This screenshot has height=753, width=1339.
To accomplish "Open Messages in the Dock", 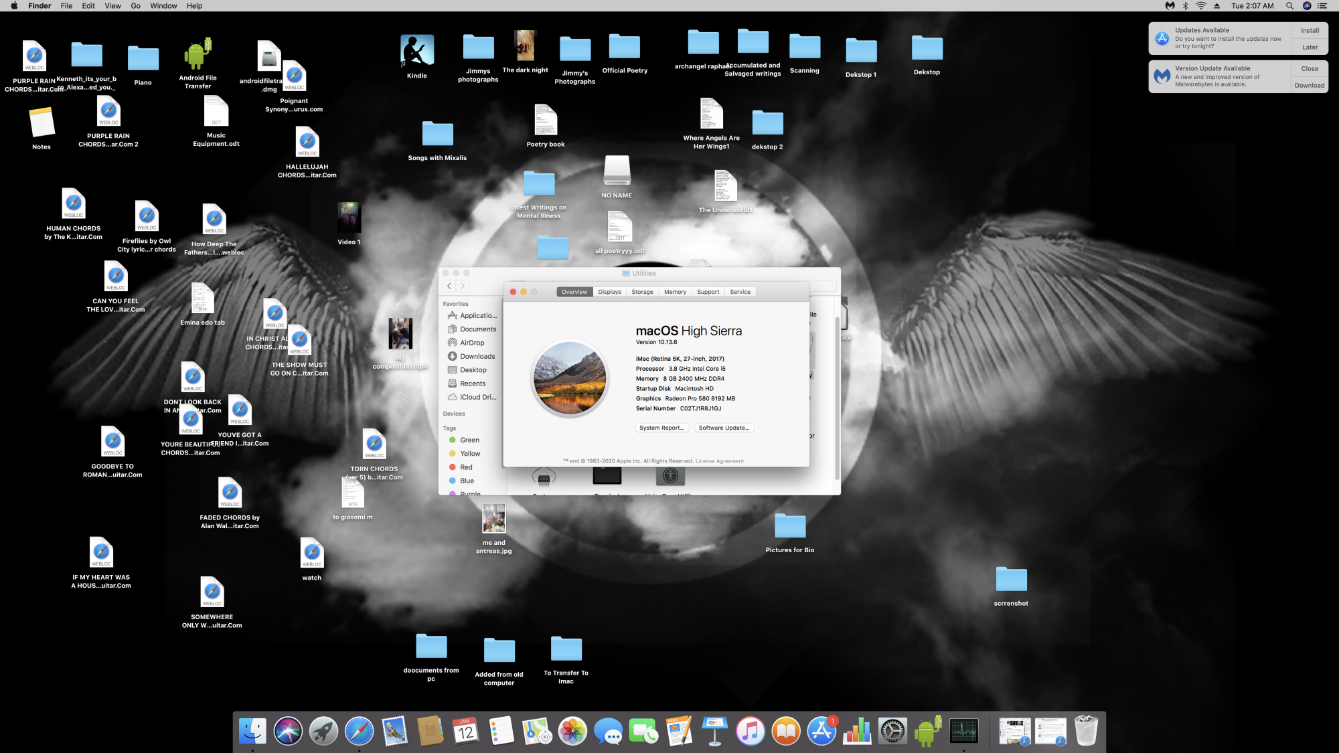I will [x=608, y=731].
